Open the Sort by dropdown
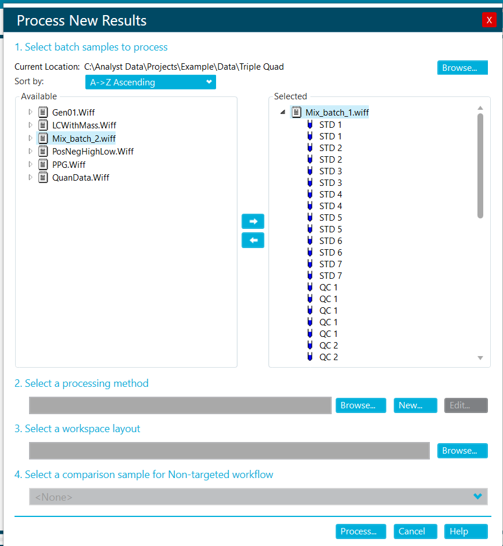 click(x=150, y=82)
